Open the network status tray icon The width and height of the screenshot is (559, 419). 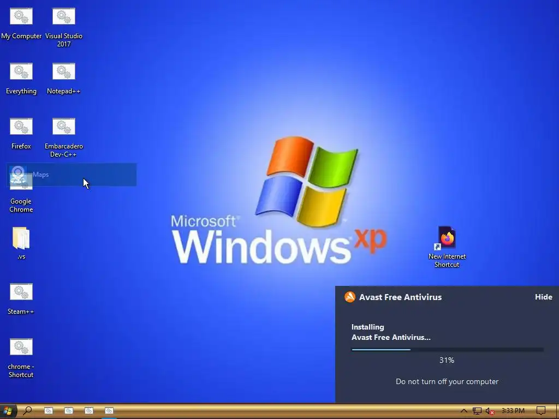[x=477, y=411]
